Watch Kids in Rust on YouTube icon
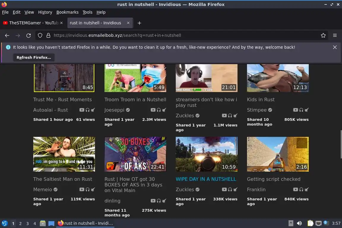Image resolution: width=342 pixels, height=228 pixels. coord(296,110)
